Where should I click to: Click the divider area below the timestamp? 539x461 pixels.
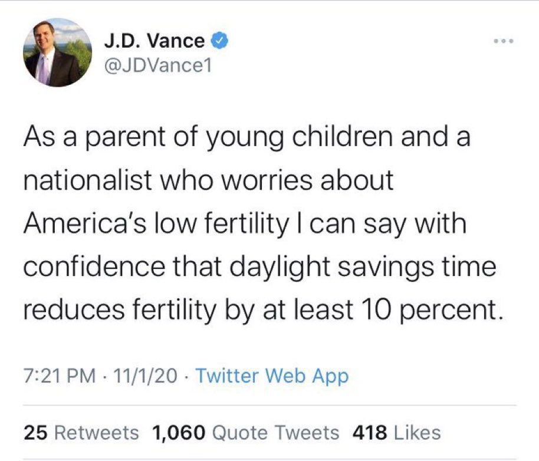pos(269,401)
